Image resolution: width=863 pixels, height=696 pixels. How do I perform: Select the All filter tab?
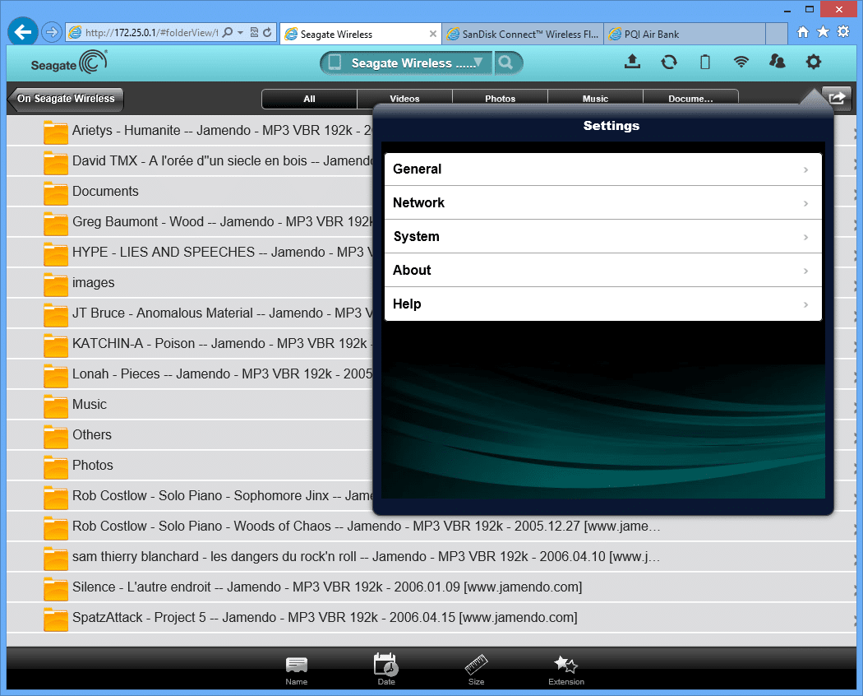click(309, 99)
